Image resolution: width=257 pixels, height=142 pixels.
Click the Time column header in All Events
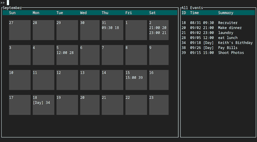(x=194, y=13)
